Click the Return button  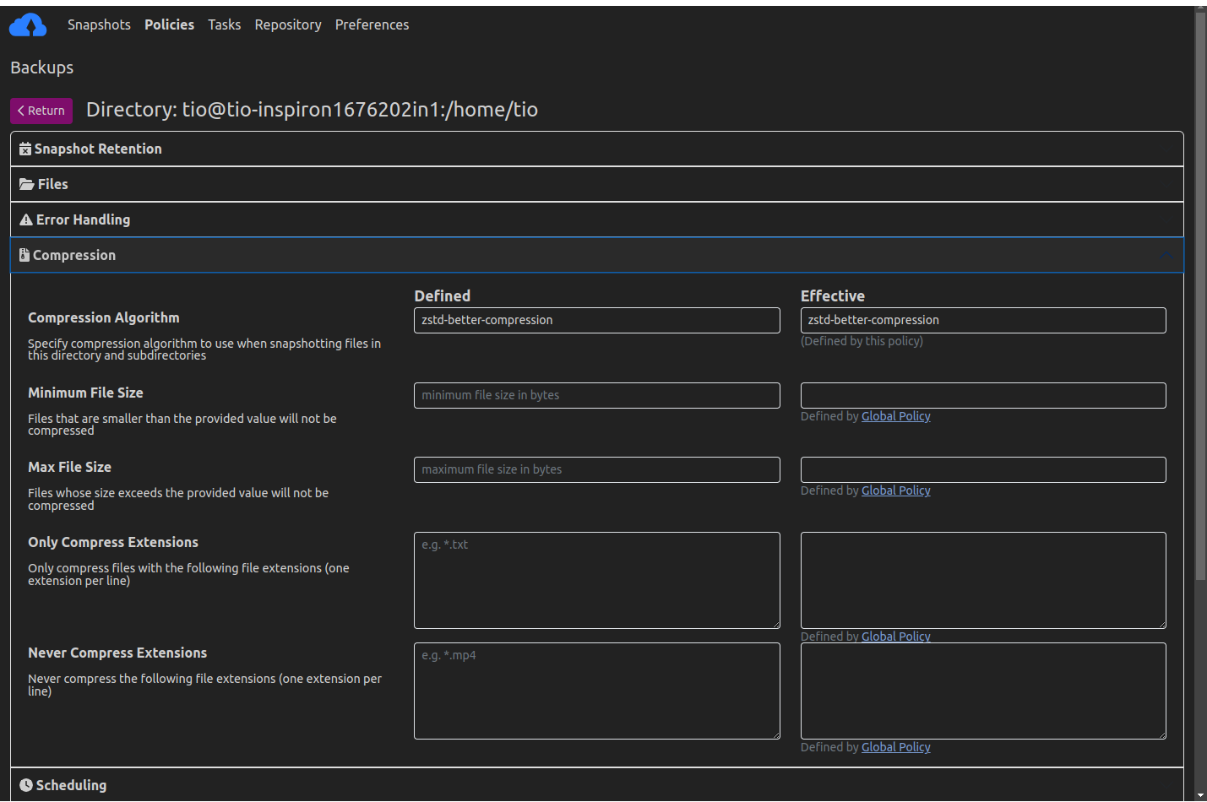pyautogui.click(x=41, y=111)
